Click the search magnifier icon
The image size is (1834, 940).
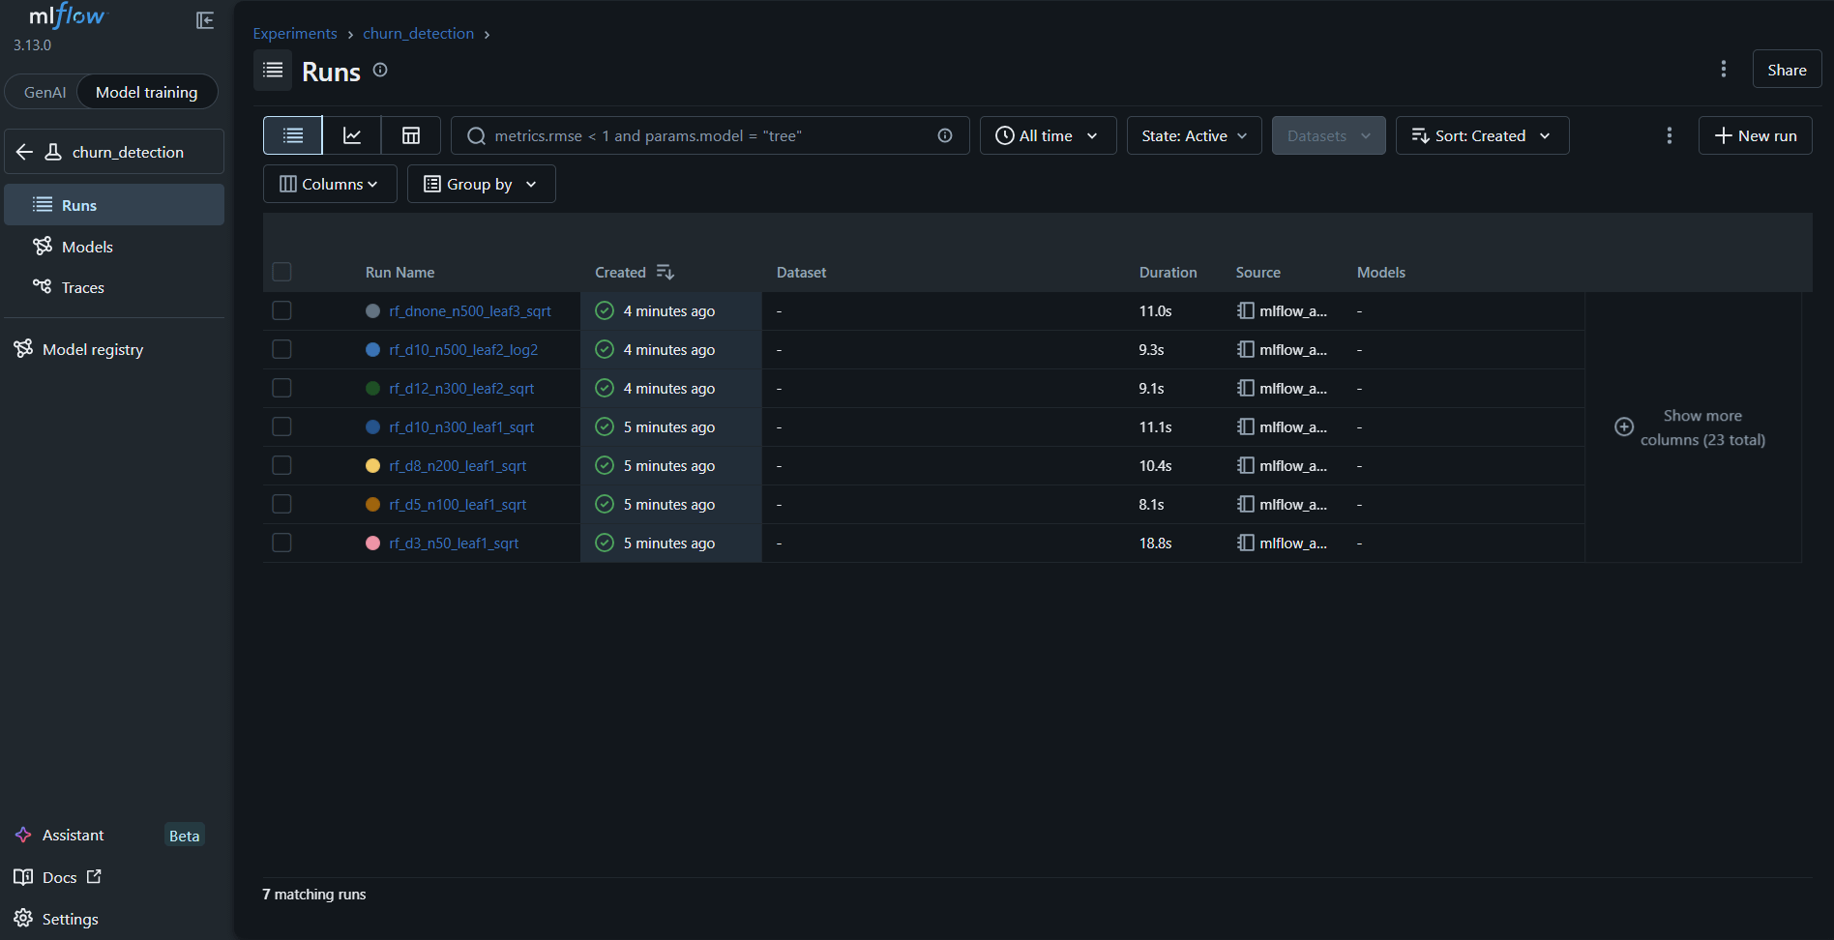476,136
